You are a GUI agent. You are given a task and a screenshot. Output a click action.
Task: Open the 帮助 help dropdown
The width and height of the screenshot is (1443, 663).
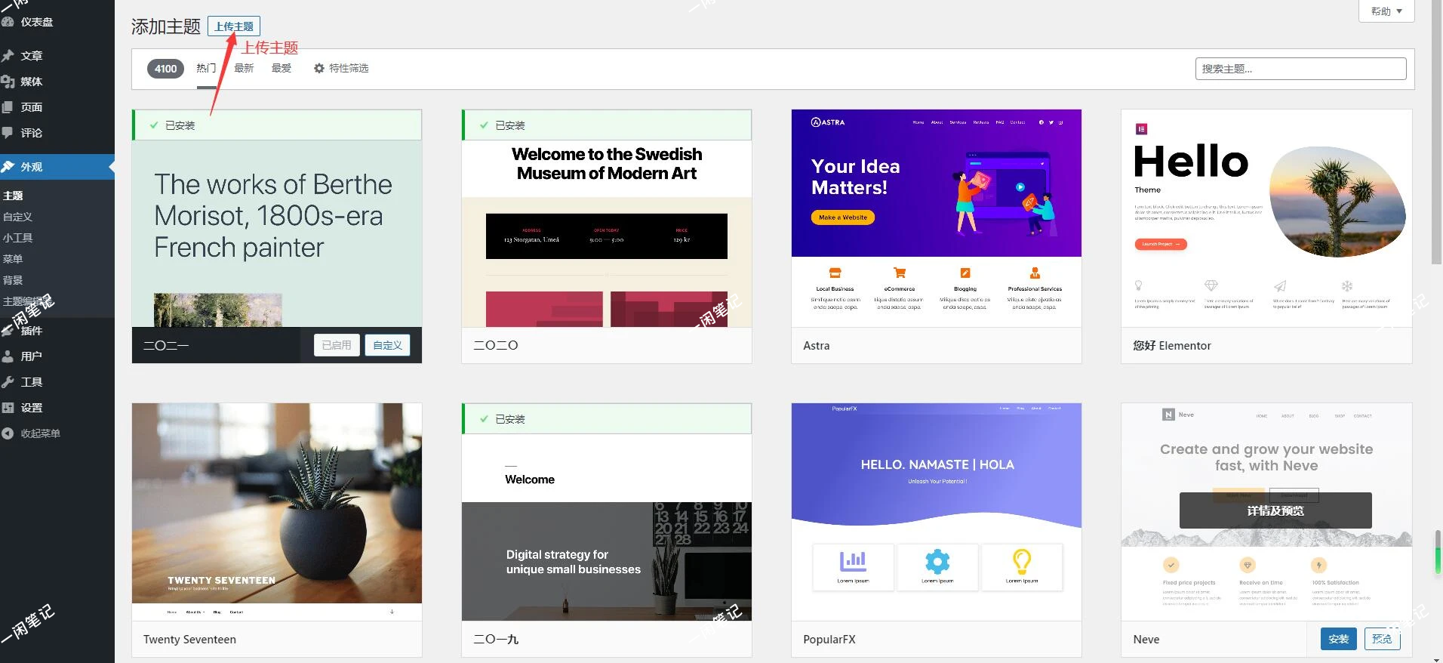point(1386,11)
